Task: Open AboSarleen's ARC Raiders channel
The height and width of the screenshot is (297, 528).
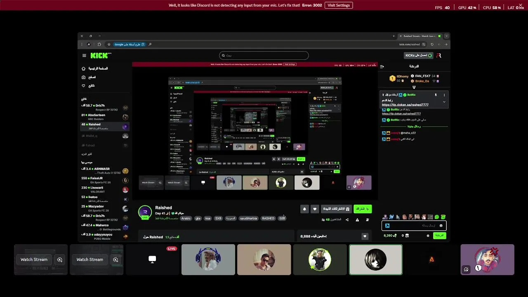Action: (105, 117)
